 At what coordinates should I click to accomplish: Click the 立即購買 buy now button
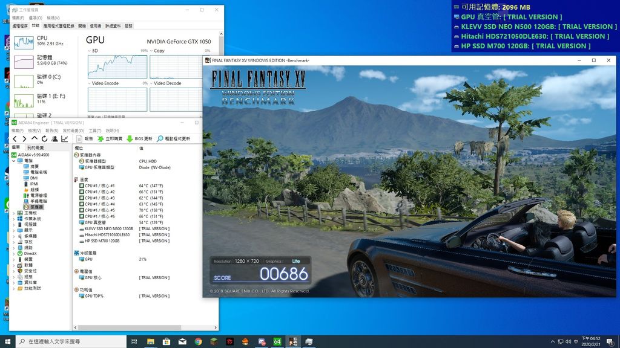110,139
